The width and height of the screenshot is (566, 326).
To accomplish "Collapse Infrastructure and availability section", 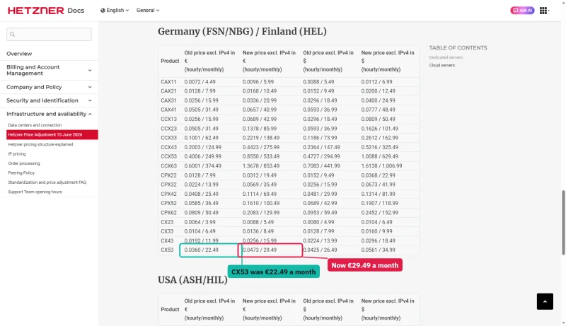I will click(49, 114).
